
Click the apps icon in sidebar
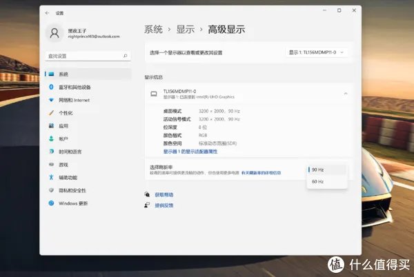[52, 125]
